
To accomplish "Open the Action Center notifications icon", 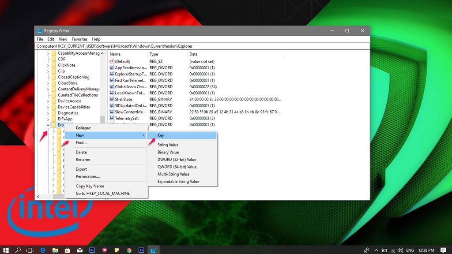I will (443, 250).
